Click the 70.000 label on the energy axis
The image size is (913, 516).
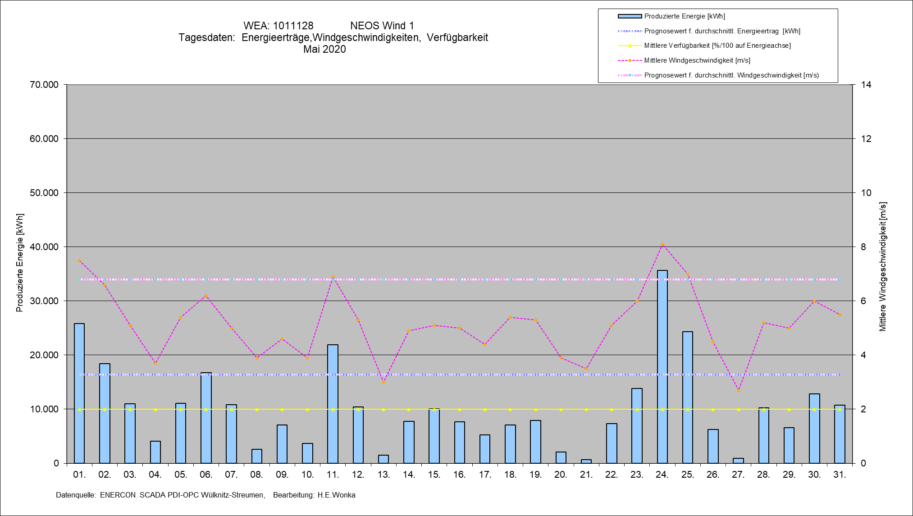[44, 85]
